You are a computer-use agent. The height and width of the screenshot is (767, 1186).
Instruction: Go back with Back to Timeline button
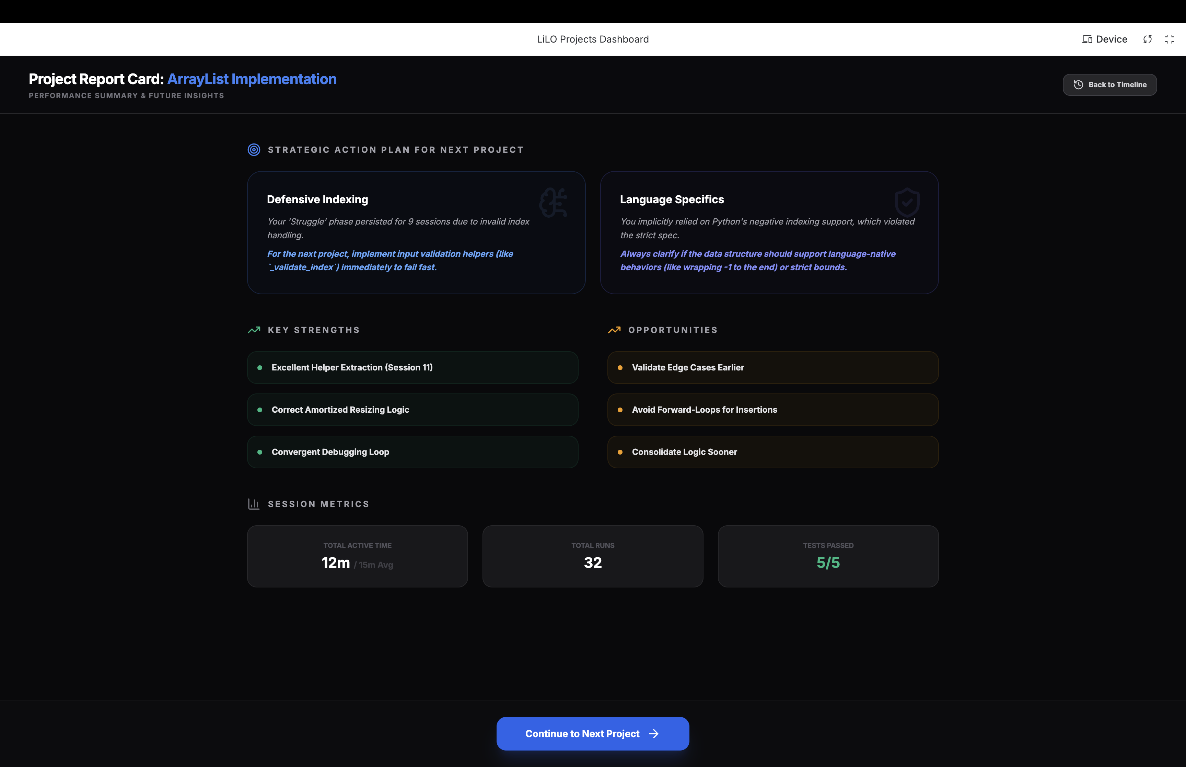1109,85
